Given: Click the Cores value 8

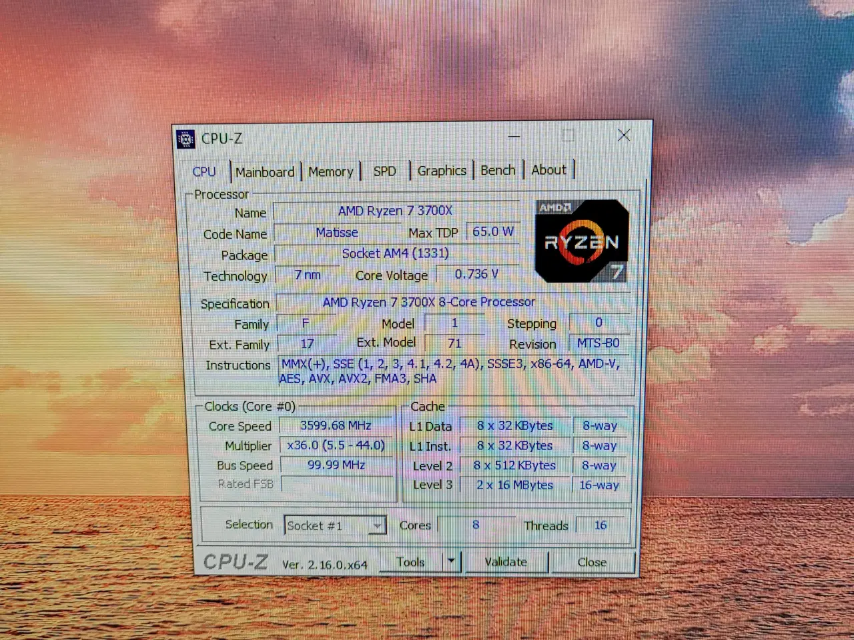Looking at the screenshot, I should pos(476,525).
